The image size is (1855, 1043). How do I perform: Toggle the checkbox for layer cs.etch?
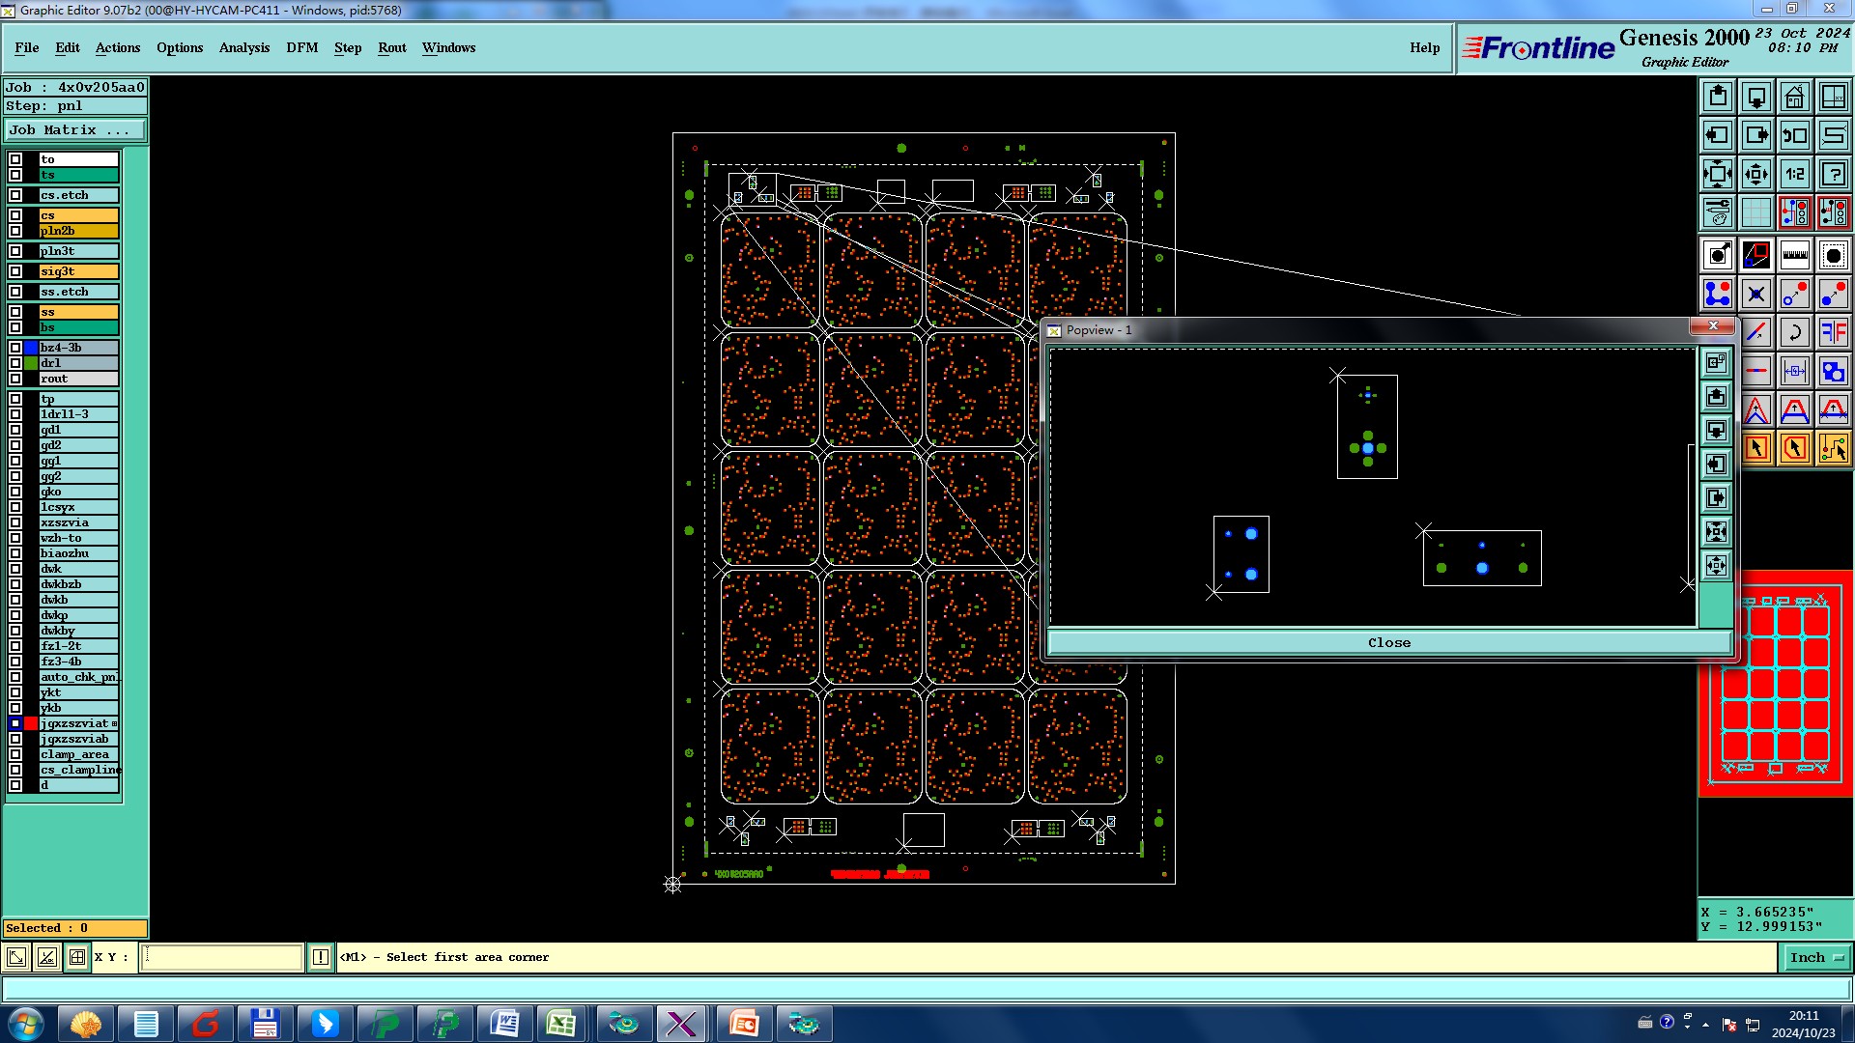coord(15,195)
